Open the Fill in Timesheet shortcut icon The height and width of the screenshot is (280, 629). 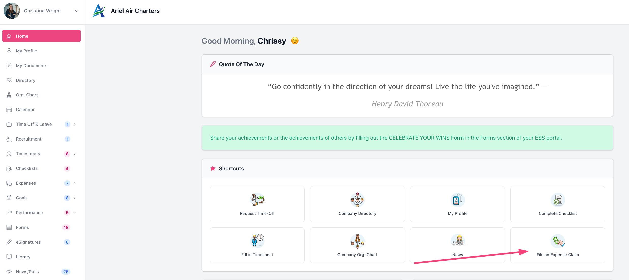pyautogui.click(x=257, y=241)
